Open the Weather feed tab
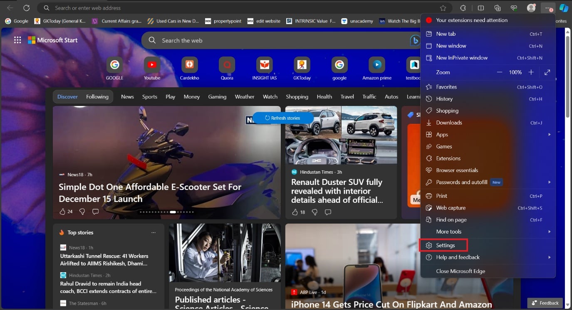The height and width of the screenshot is (310, 572). tap(245, 96)
